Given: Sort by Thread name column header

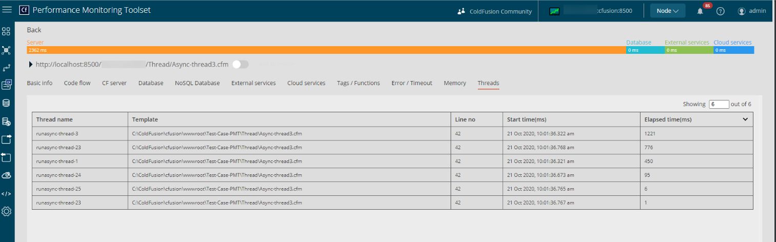Looking at the screenshot, I should (54, 119).
